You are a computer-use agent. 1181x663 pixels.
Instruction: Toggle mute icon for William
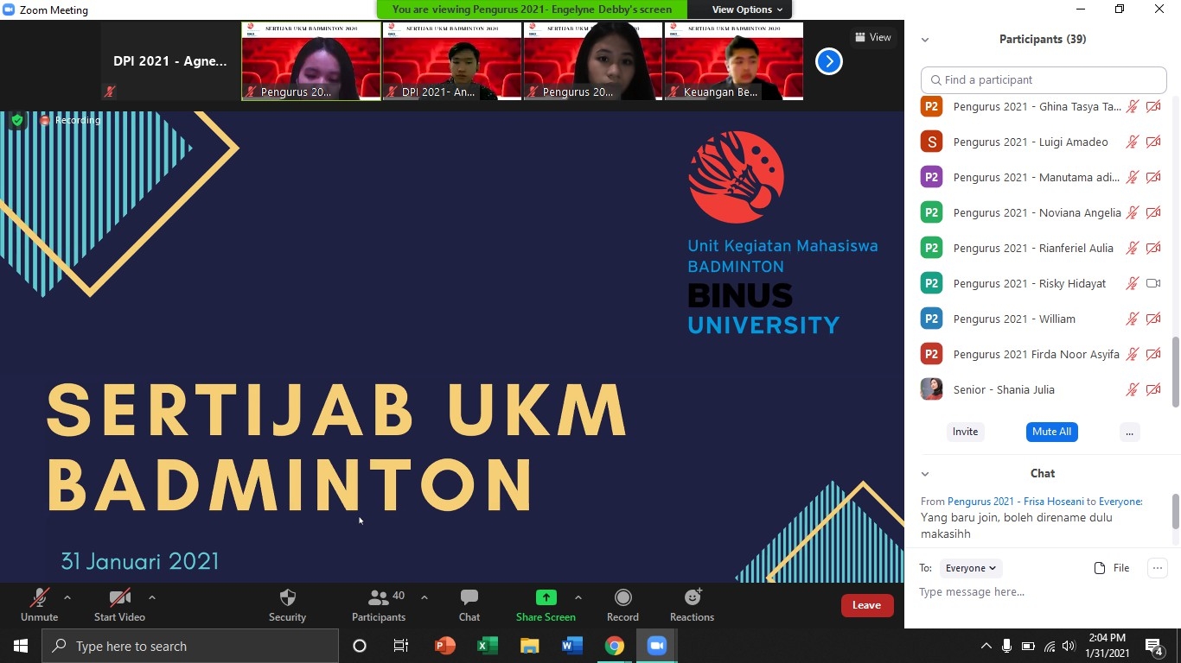(x=1132, y=319)
